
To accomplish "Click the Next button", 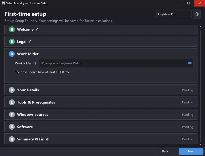I will click(x=191, y=151).
